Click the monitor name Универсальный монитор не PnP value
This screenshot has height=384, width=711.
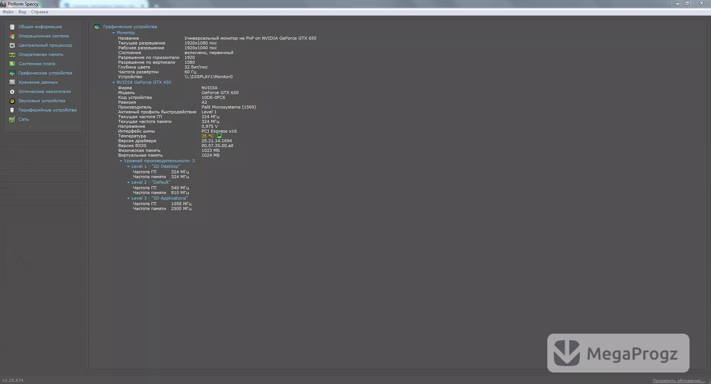[250, 38]
